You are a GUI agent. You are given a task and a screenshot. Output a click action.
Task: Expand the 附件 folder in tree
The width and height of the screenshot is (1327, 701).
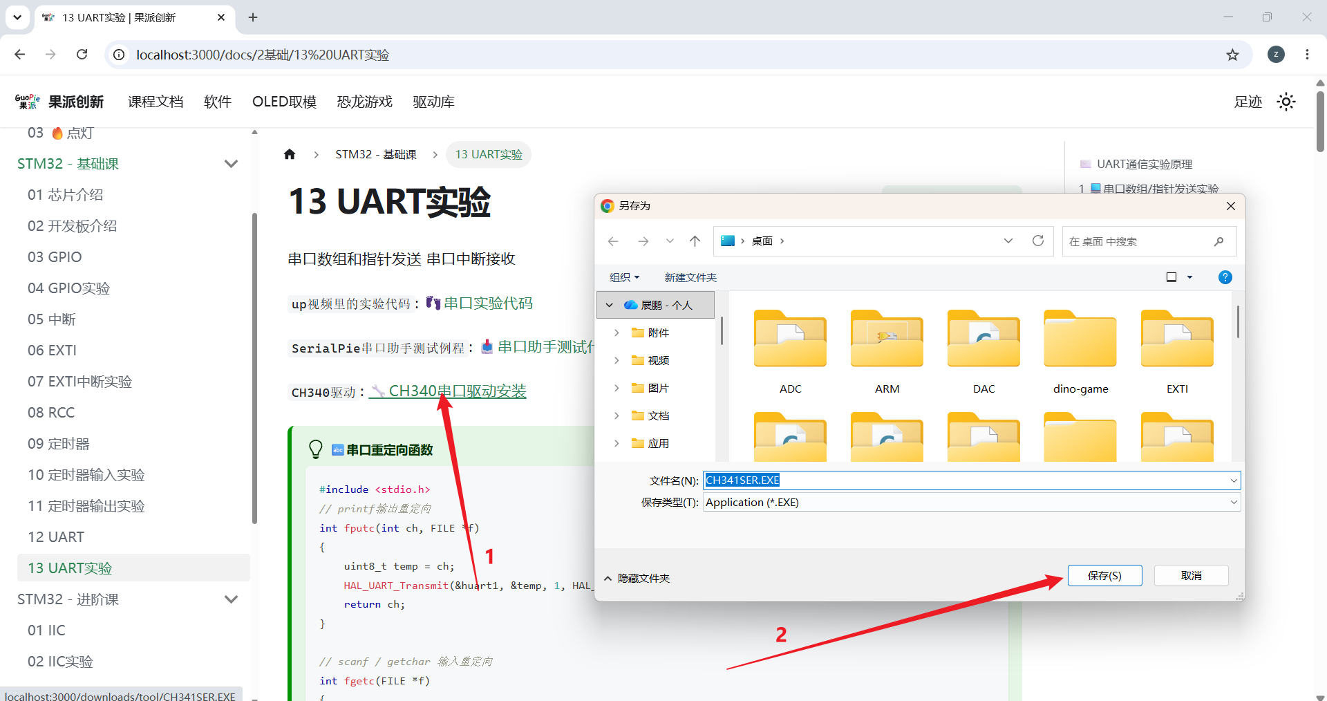[x=617, y=333]
